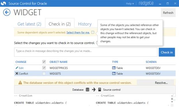Click the Database stack icon
Image resolution: width=179 pixels, height=110 pixels.
(x=87, y=89)
